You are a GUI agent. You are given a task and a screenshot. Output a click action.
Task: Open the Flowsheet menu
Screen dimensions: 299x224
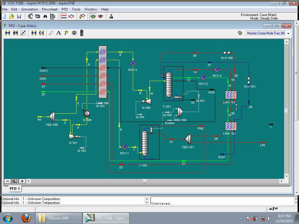tap(50, 9)
